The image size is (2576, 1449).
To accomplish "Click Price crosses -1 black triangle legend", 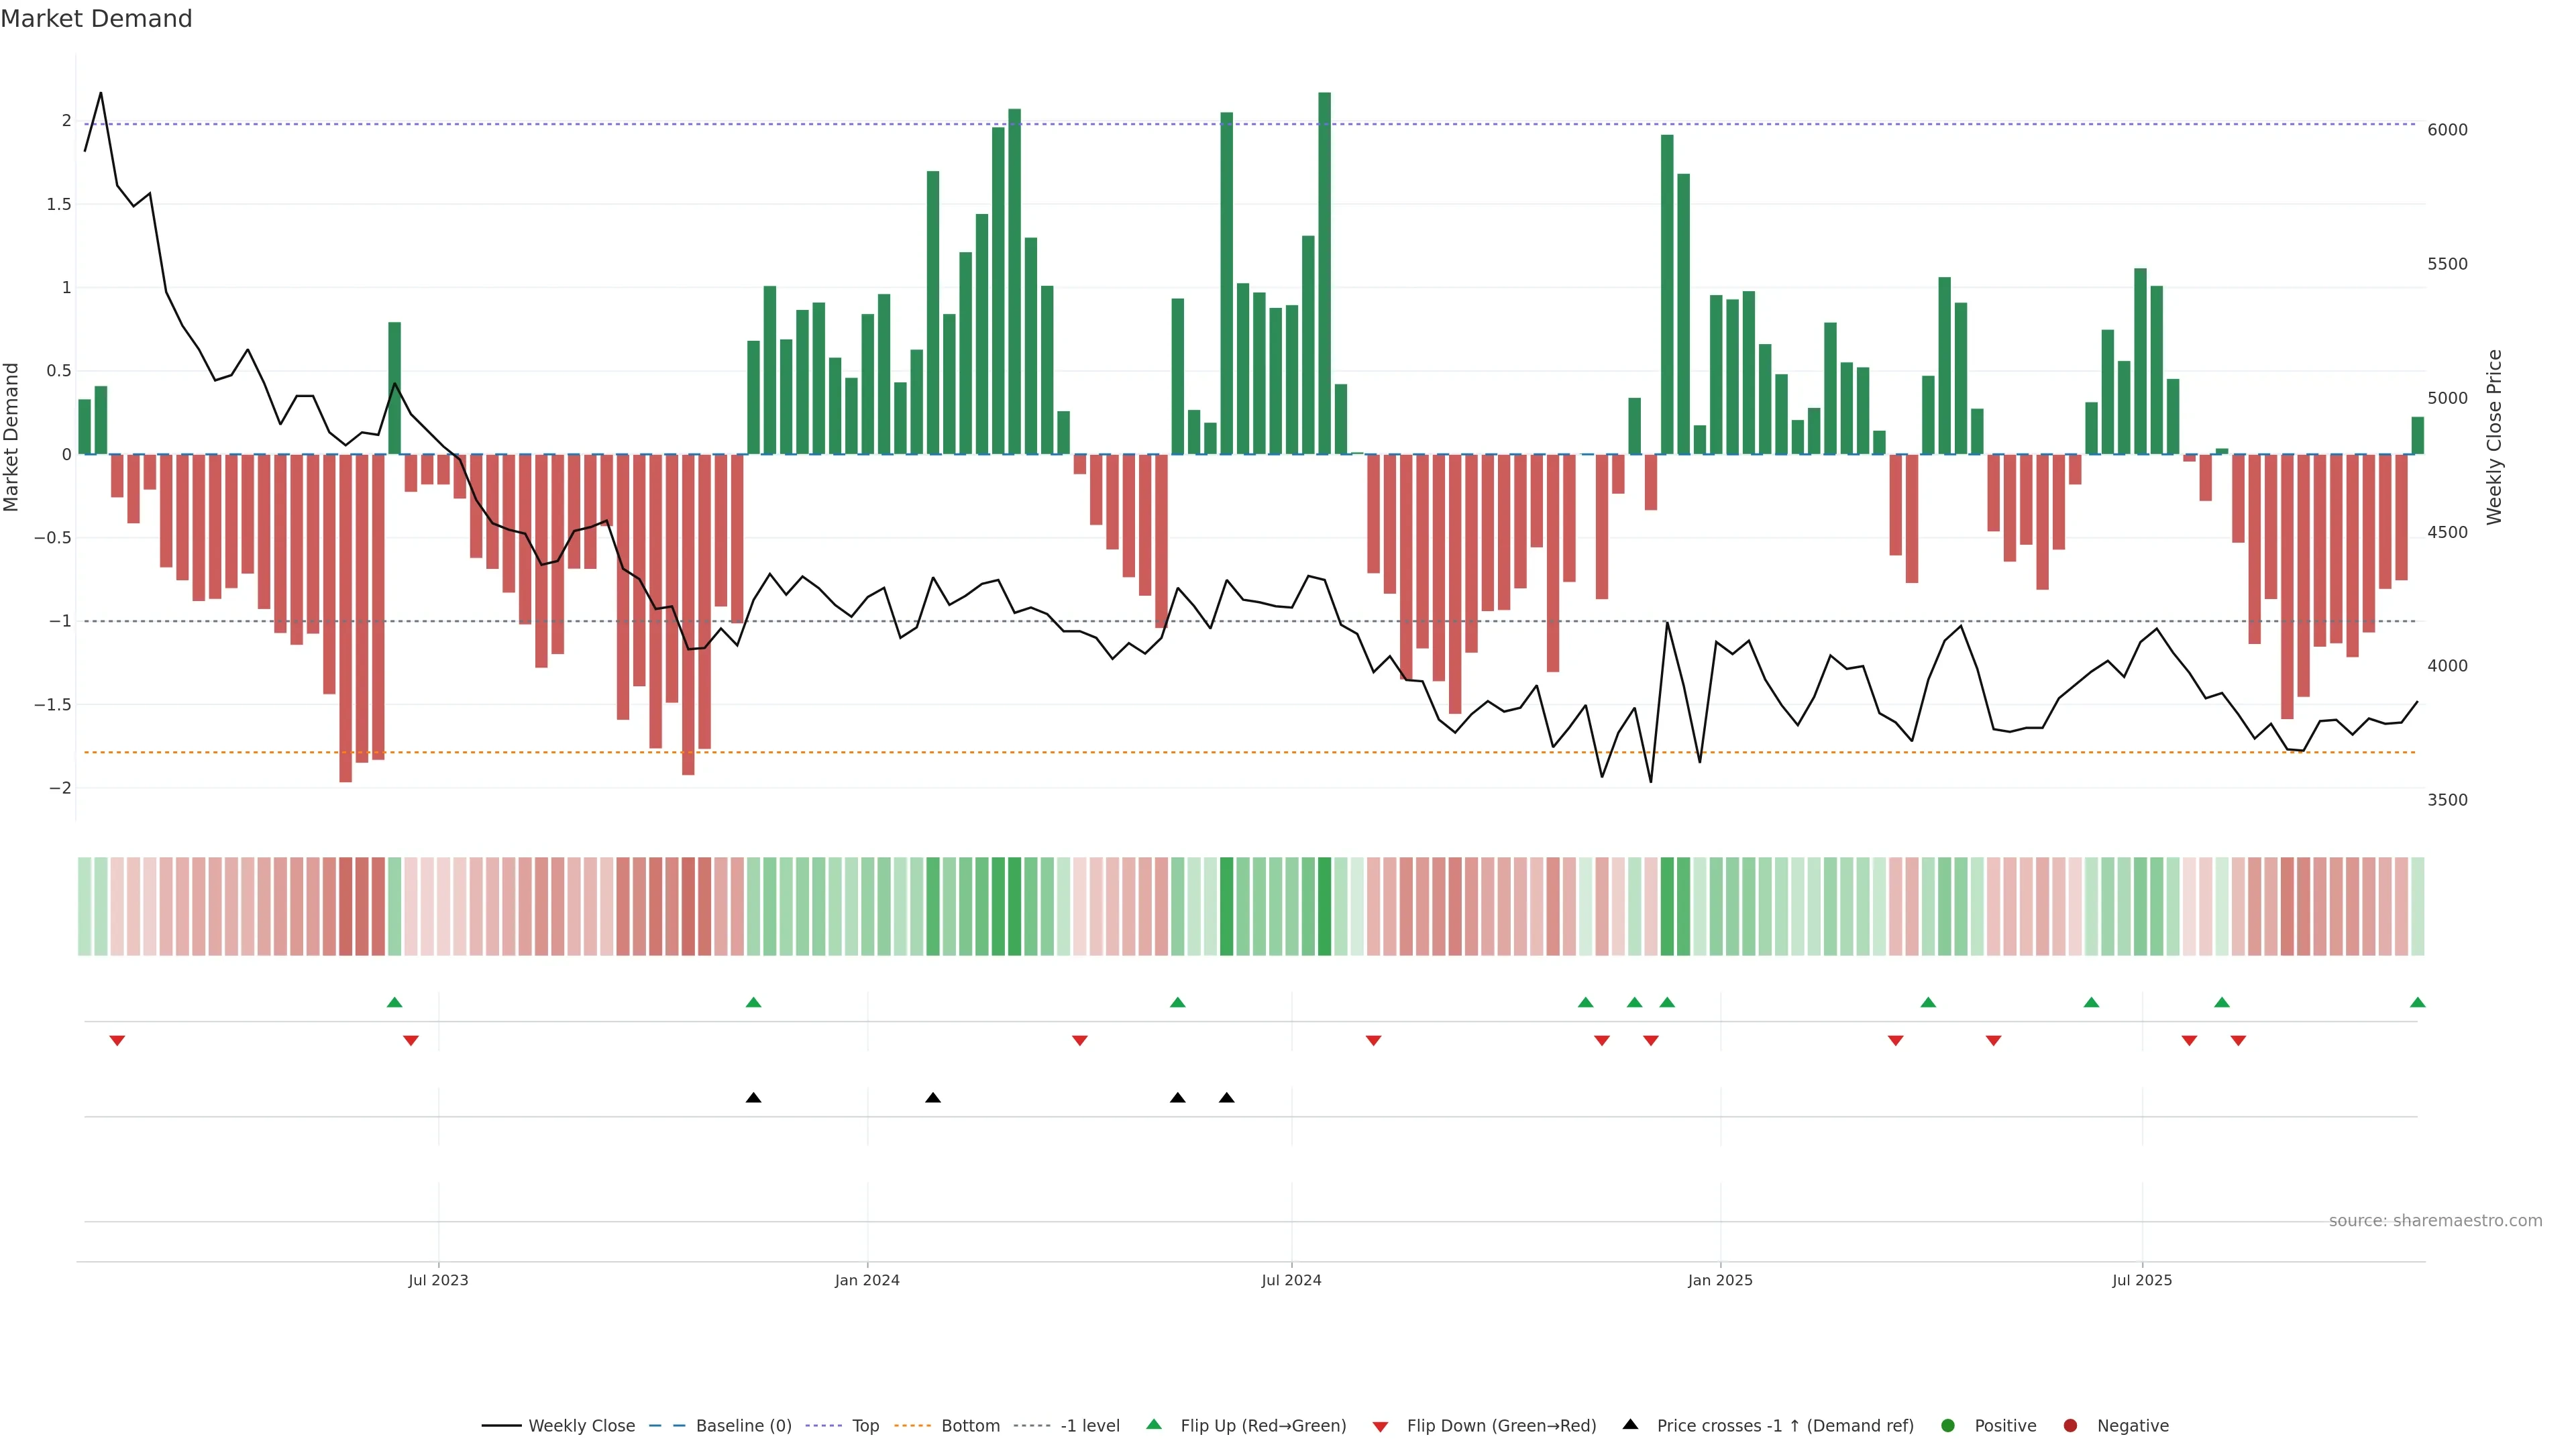I will pos(1630,1425).
